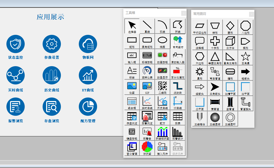Viewport: 274px width, 168px height.
Task: Open the 状态监控 status monitoring page
Action: click(x=16, y=47)
